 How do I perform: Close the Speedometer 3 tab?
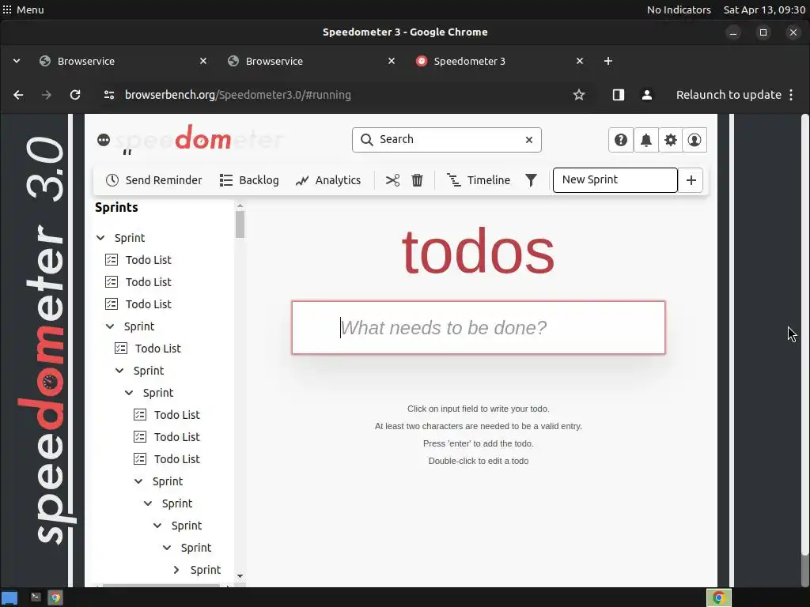pos(580,61)
